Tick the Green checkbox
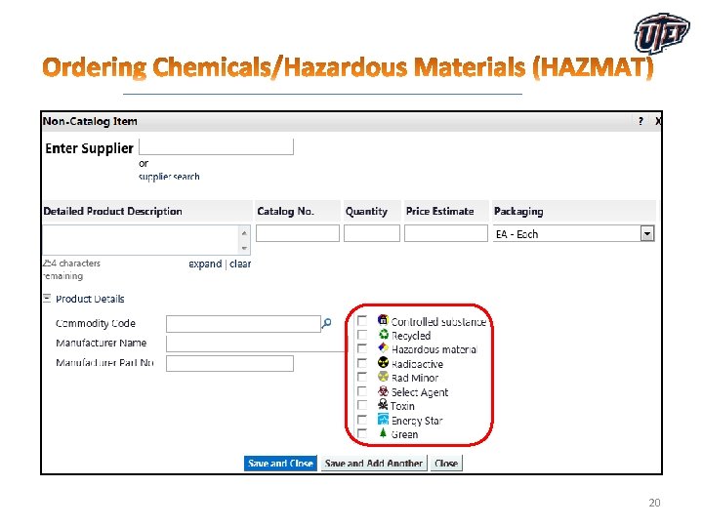The height and width of the screenshot is (527, 703). 362,433
